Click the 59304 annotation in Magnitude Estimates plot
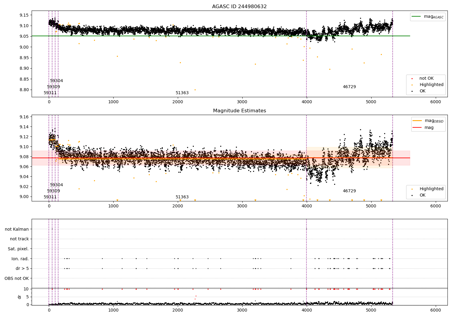This screenshot has height=317, width=452. [x=56, y=185]
